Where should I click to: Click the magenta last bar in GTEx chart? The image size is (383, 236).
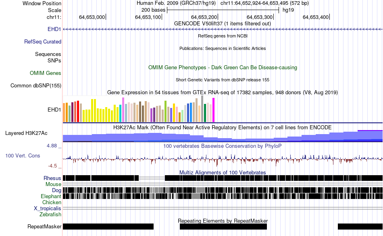click(214, 110)
